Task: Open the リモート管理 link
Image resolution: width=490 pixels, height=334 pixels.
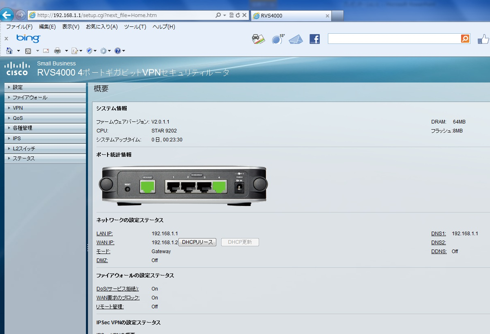Action: (x=110, y=307)
